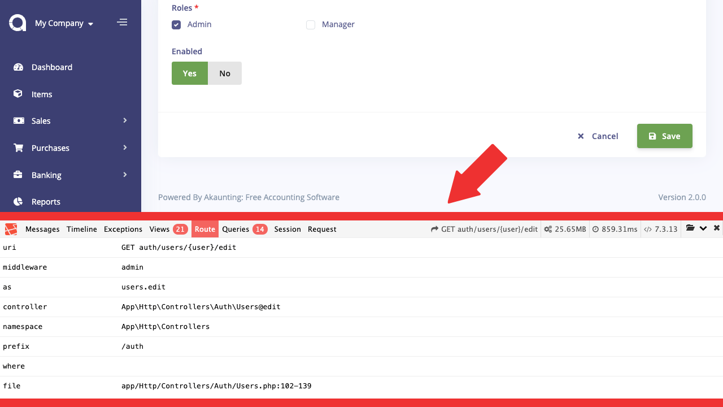The height and width of the screenshot is (407, 723).
Task: Switch to the debugbar Timeline tab
Action: coord(82,229)
